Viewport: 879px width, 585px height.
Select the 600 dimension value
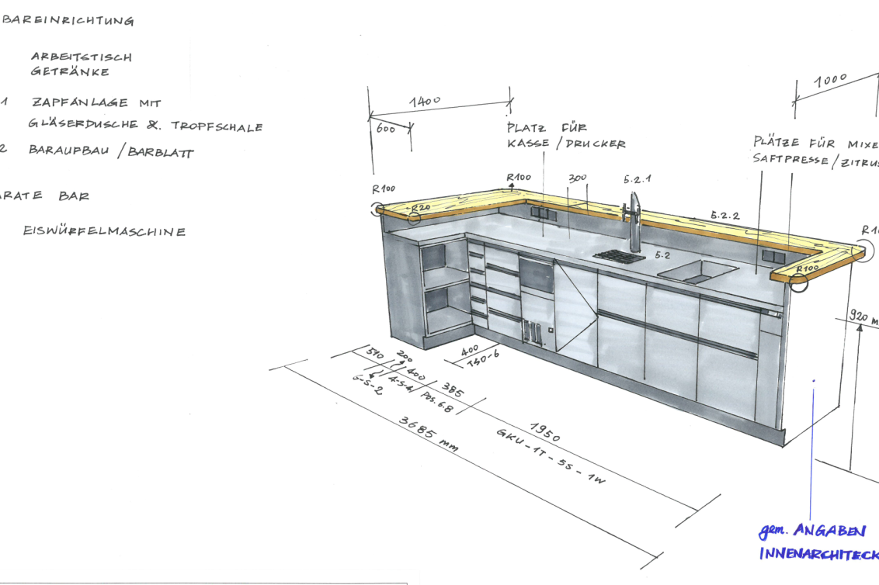click(x=386, y=128)
